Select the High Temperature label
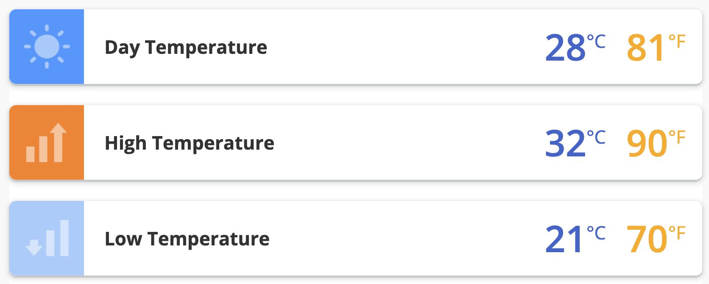Image resolution: width=709 pixels, height=284 pixels. 189,143
